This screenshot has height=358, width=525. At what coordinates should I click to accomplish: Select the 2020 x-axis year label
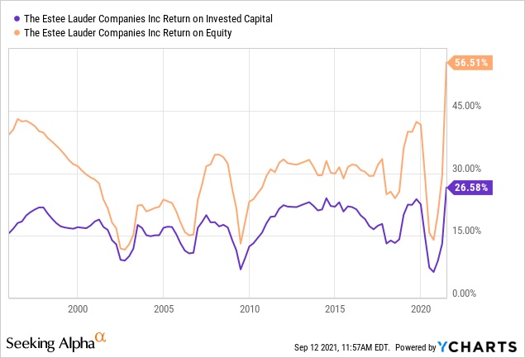point(421,309)
